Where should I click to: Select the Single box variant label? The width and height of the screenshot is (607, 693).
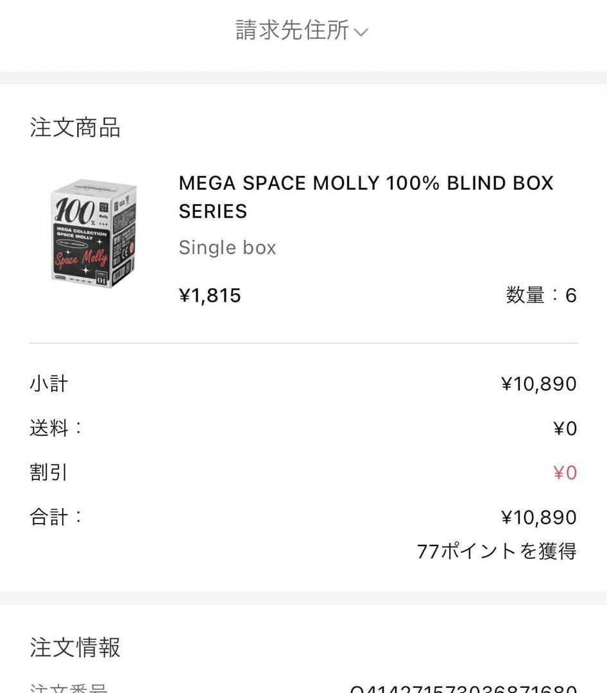[227, 247]
